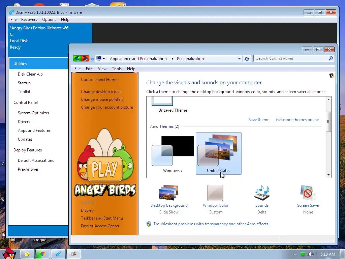The width and height of the screenshot is (345, 259).
Task: Select Disk Clean-up in Dism++
Action: click(x=30, y=74)
